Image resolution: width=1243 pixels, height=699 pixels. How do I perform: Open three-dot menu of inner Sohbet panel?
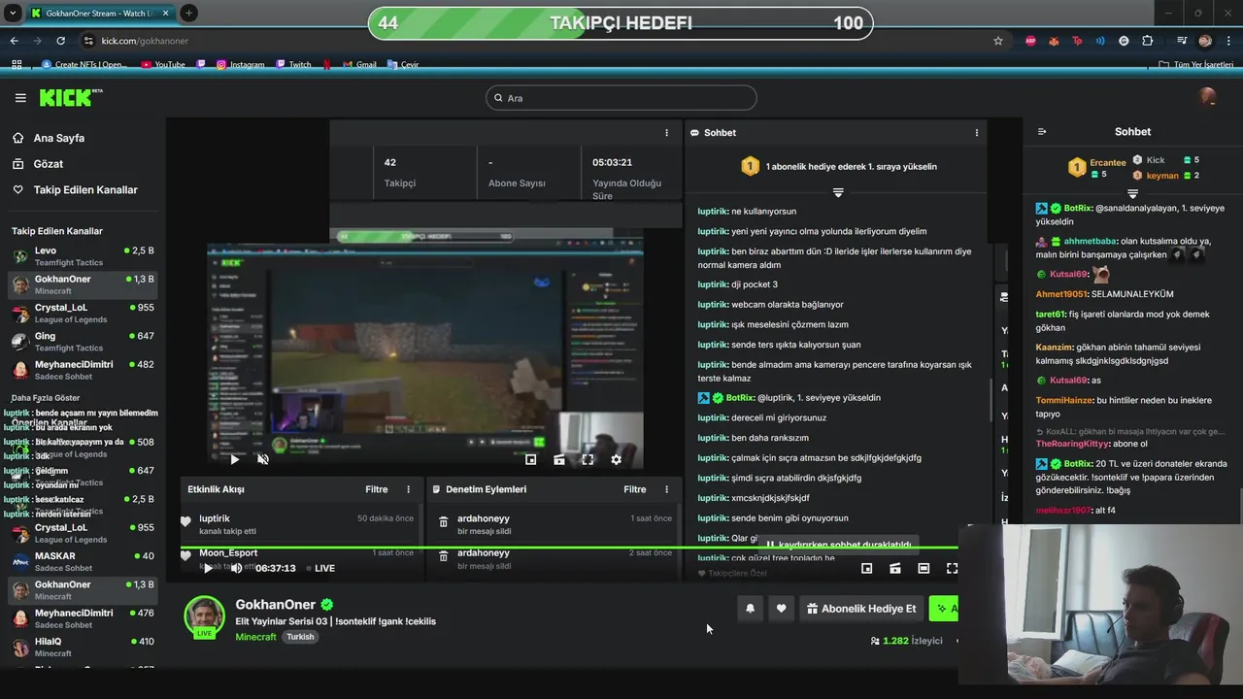pos(976,133)
